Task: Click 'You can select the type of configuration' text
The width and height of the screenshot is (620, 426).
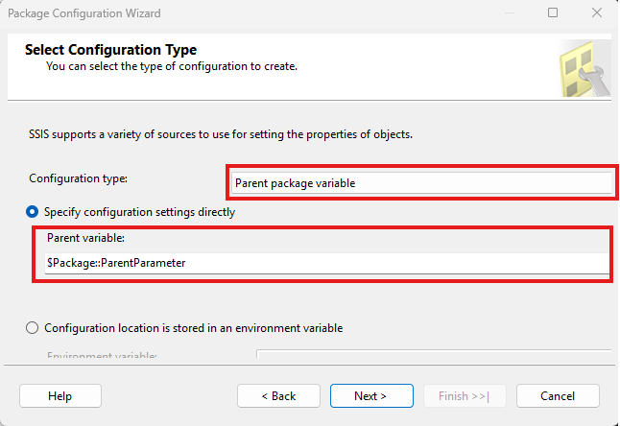Action: click(172, 66)
